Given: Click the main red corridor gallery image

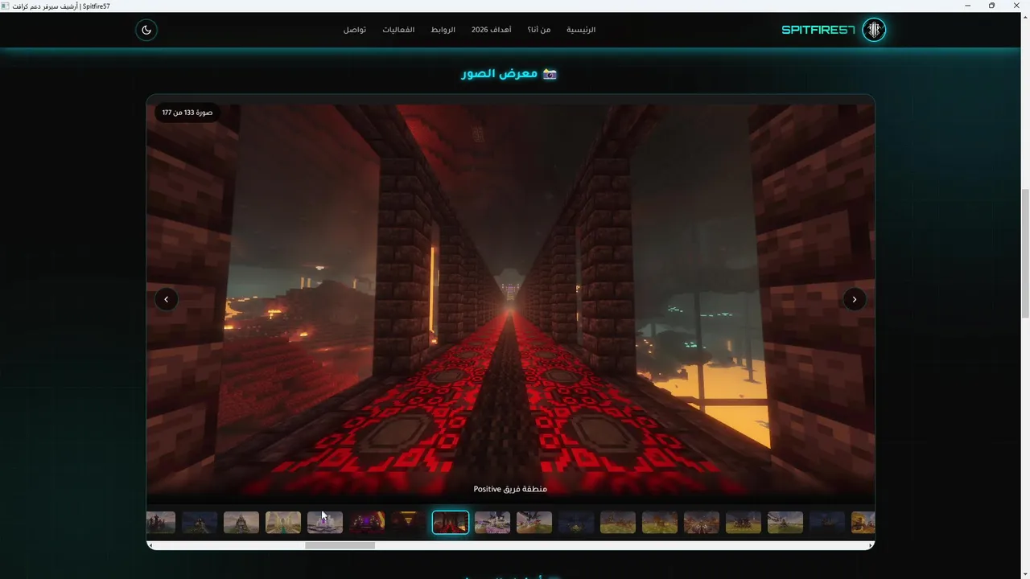Looking at the screenshot, I should [510, 298].
